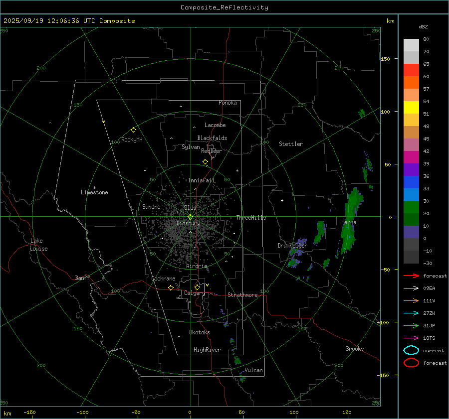
Task: Click the yellow diamond marker near Red Deer
Action: [x=205, y=162]
